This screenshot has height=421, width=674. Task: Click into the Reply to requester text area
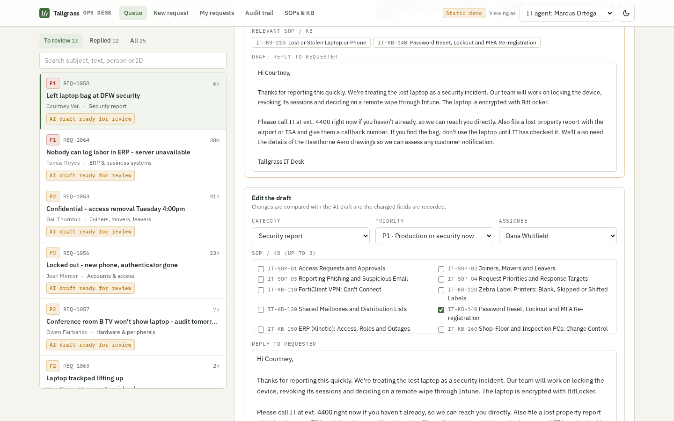(434, 385)
